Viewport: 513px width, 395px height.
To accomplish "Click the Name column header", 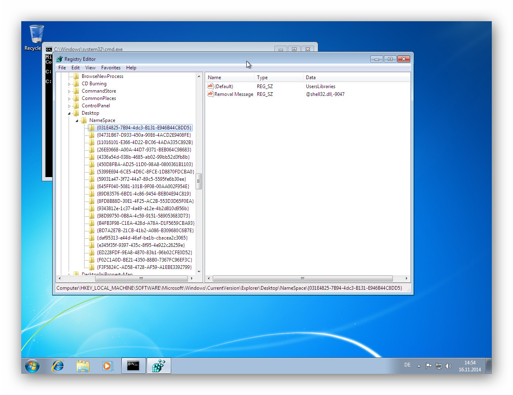I will pos(229,78).
